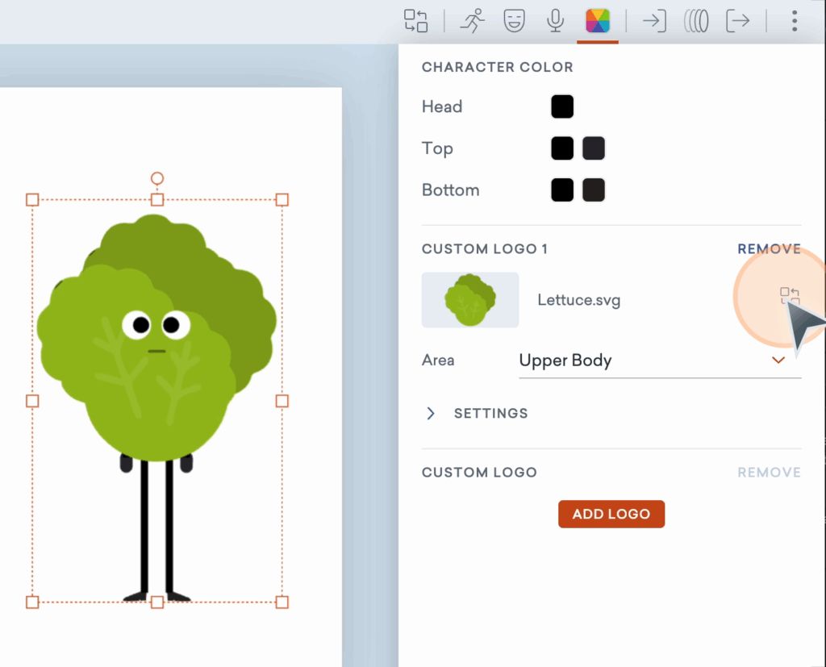Expand the Settings section chevron
The width and height of the screenshot is (826, 667).
[431, 413]
